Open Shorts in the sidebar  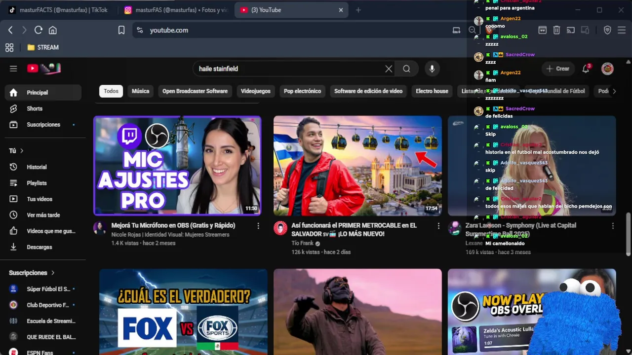[43, 108]
